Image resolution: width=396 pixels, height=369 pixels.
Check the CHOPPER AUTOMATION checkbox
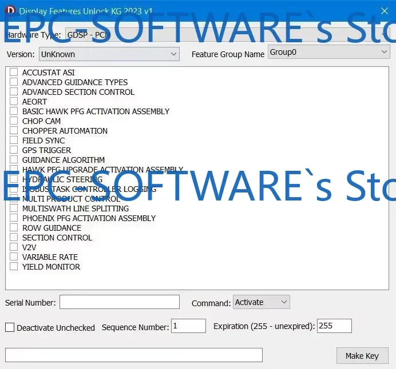pyautogui.click(x=14, y=130)
